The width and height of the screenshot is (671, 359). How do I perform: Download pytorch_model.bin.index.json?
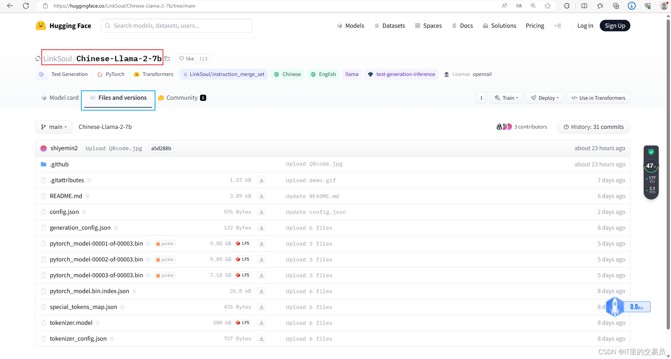(x=262, y=291)
